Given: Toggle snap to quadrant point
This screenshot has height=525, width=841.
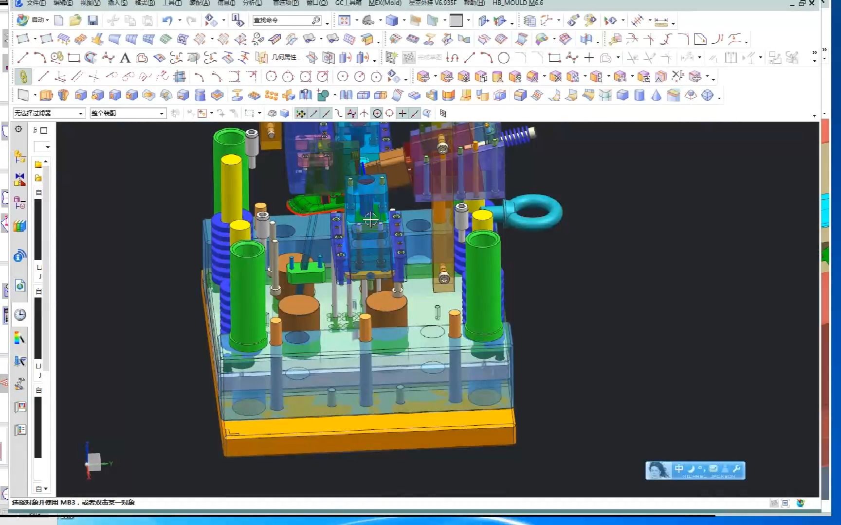Looking at the screenshot, I should point(389,113).
